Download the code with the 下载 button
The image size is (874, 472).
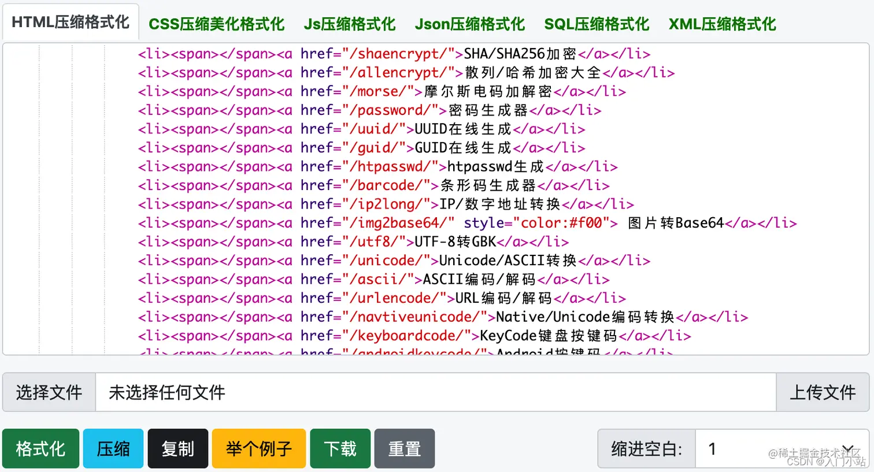[x=340, y=448]
